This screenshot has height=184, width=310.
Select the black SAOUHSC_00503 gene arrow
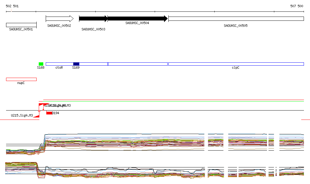(93, 19)
